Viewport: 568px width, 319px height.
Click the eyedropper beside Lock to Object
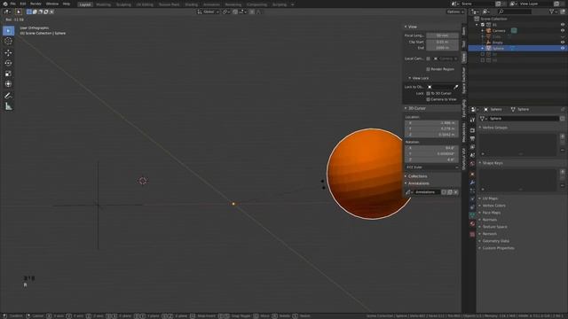(455, 87)
